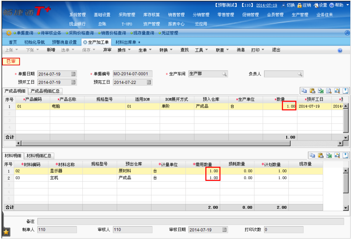Click the 2014-07-19 date link in header

(x=267, y=5)
